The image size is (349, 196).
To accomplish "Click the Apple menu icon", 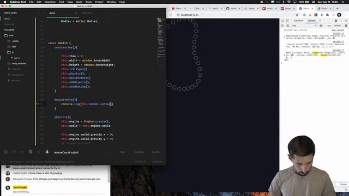I will (x=5, y=2).
